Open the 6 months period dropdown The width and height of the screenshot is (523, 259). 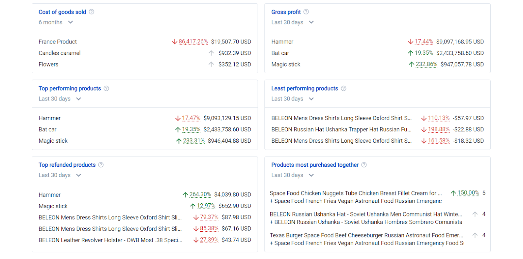pos(56,22)
